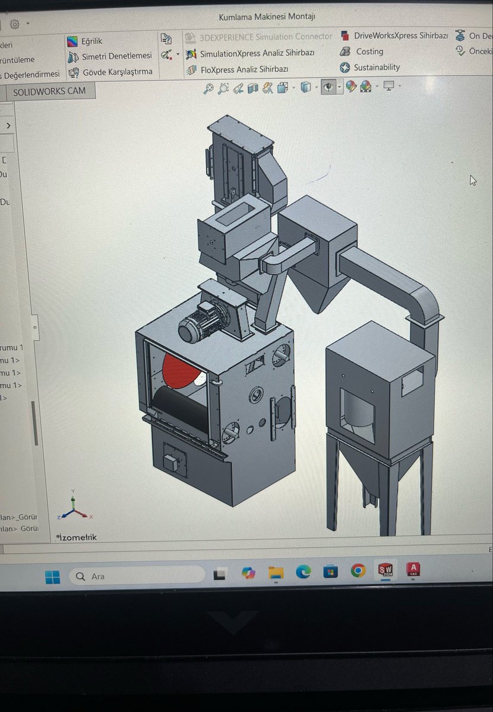Click the 3DEXPERIENCE Simulation Connector item
Screen dimensions: 493x712
click(258, 37)
